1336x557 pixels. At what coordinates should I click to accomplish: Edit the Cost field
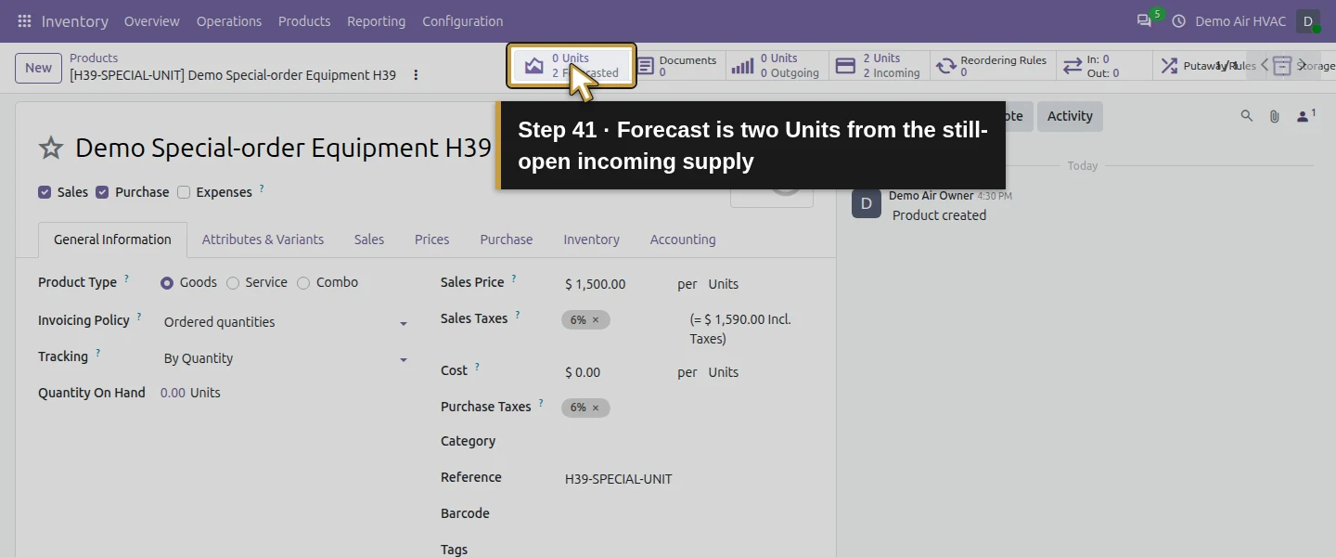pos(614,372)
